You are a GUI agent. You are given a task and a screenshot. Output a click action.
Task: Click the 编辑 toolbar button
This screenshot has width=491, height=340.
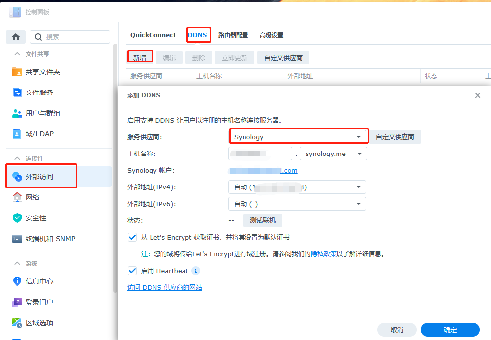169,58
